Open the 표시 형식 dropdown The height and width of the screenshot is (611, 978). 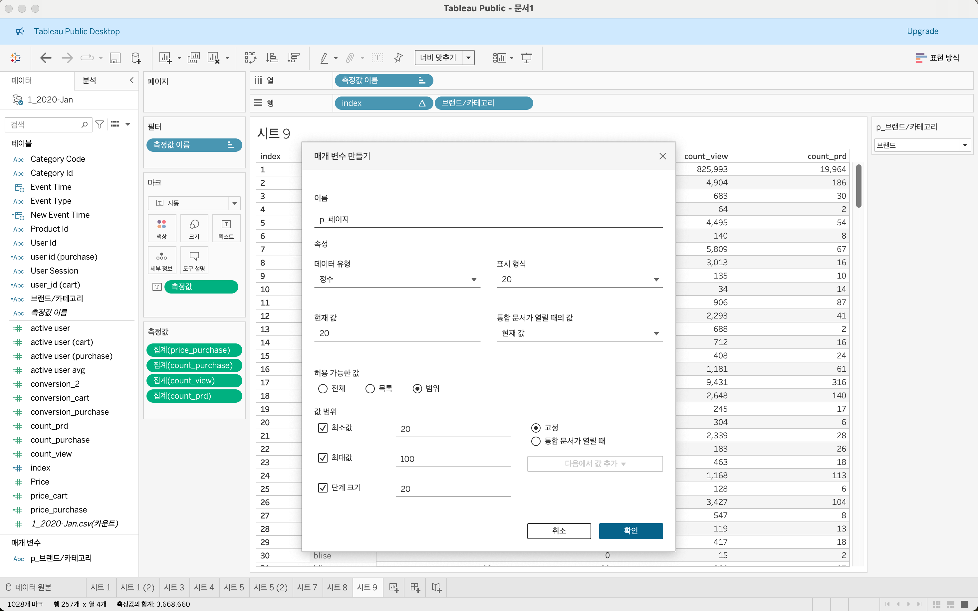[x=579, y=279]
